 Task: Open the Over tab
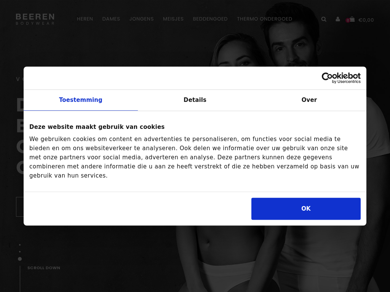tap(309, 100)
